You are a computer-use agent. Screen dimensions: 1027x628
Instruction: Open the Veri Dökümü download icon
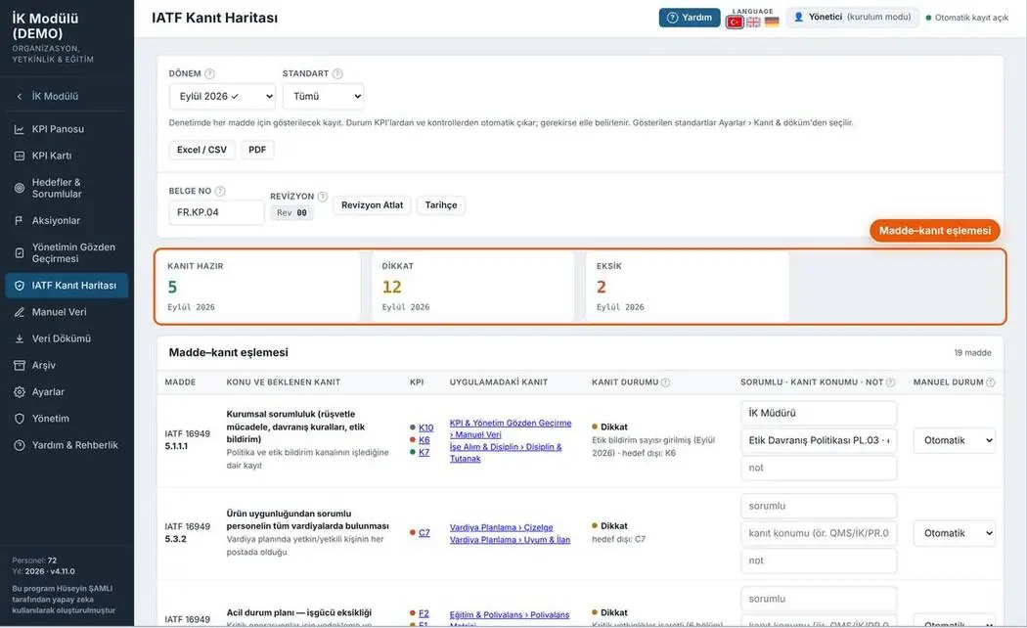tap(19, 338)
